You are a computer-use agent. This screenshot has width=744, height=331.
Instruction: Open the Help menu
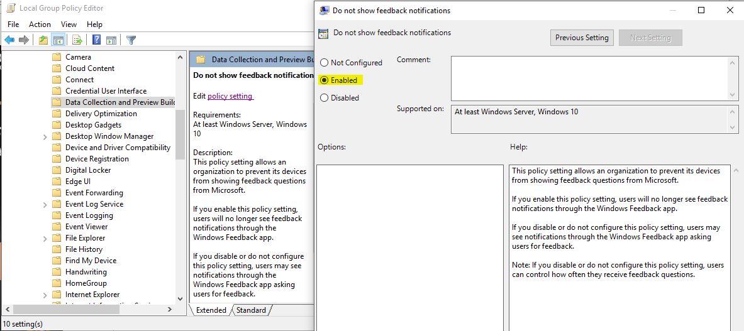pyautogui.click(x=94, y=24)
